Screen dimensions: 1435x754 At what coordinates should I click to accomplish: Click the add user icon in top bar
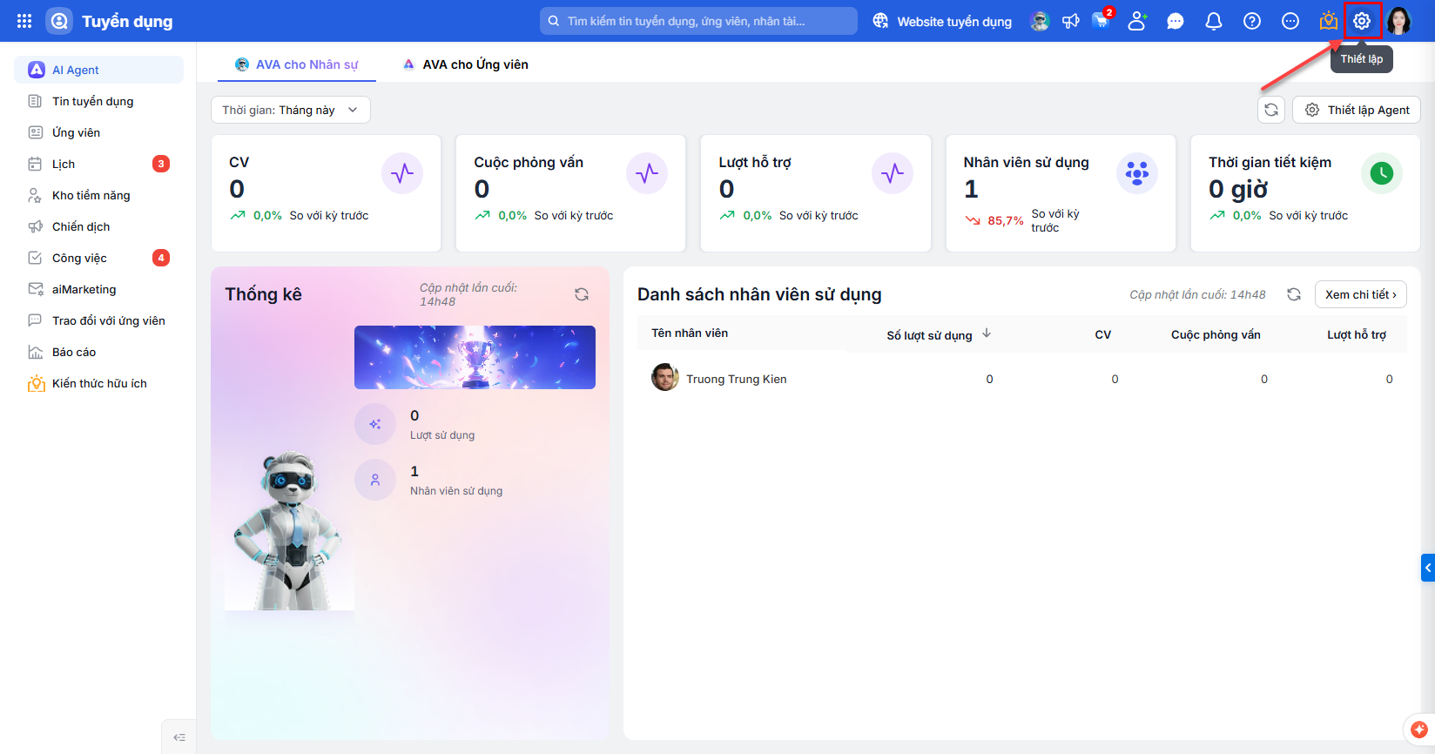(x=1137, y=21)
